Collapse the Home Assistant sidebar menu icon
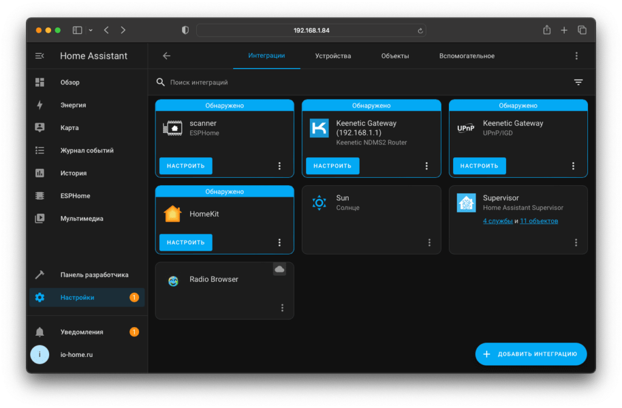Screen dimensions: 622x408 point(39,56)
